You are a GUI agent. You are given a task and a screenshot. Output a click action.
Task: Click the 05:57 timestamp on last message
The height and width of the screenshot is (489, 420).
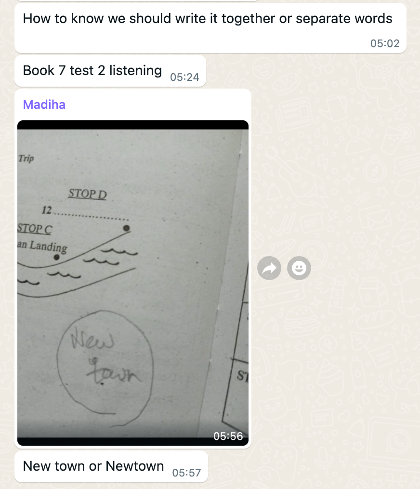186,473
